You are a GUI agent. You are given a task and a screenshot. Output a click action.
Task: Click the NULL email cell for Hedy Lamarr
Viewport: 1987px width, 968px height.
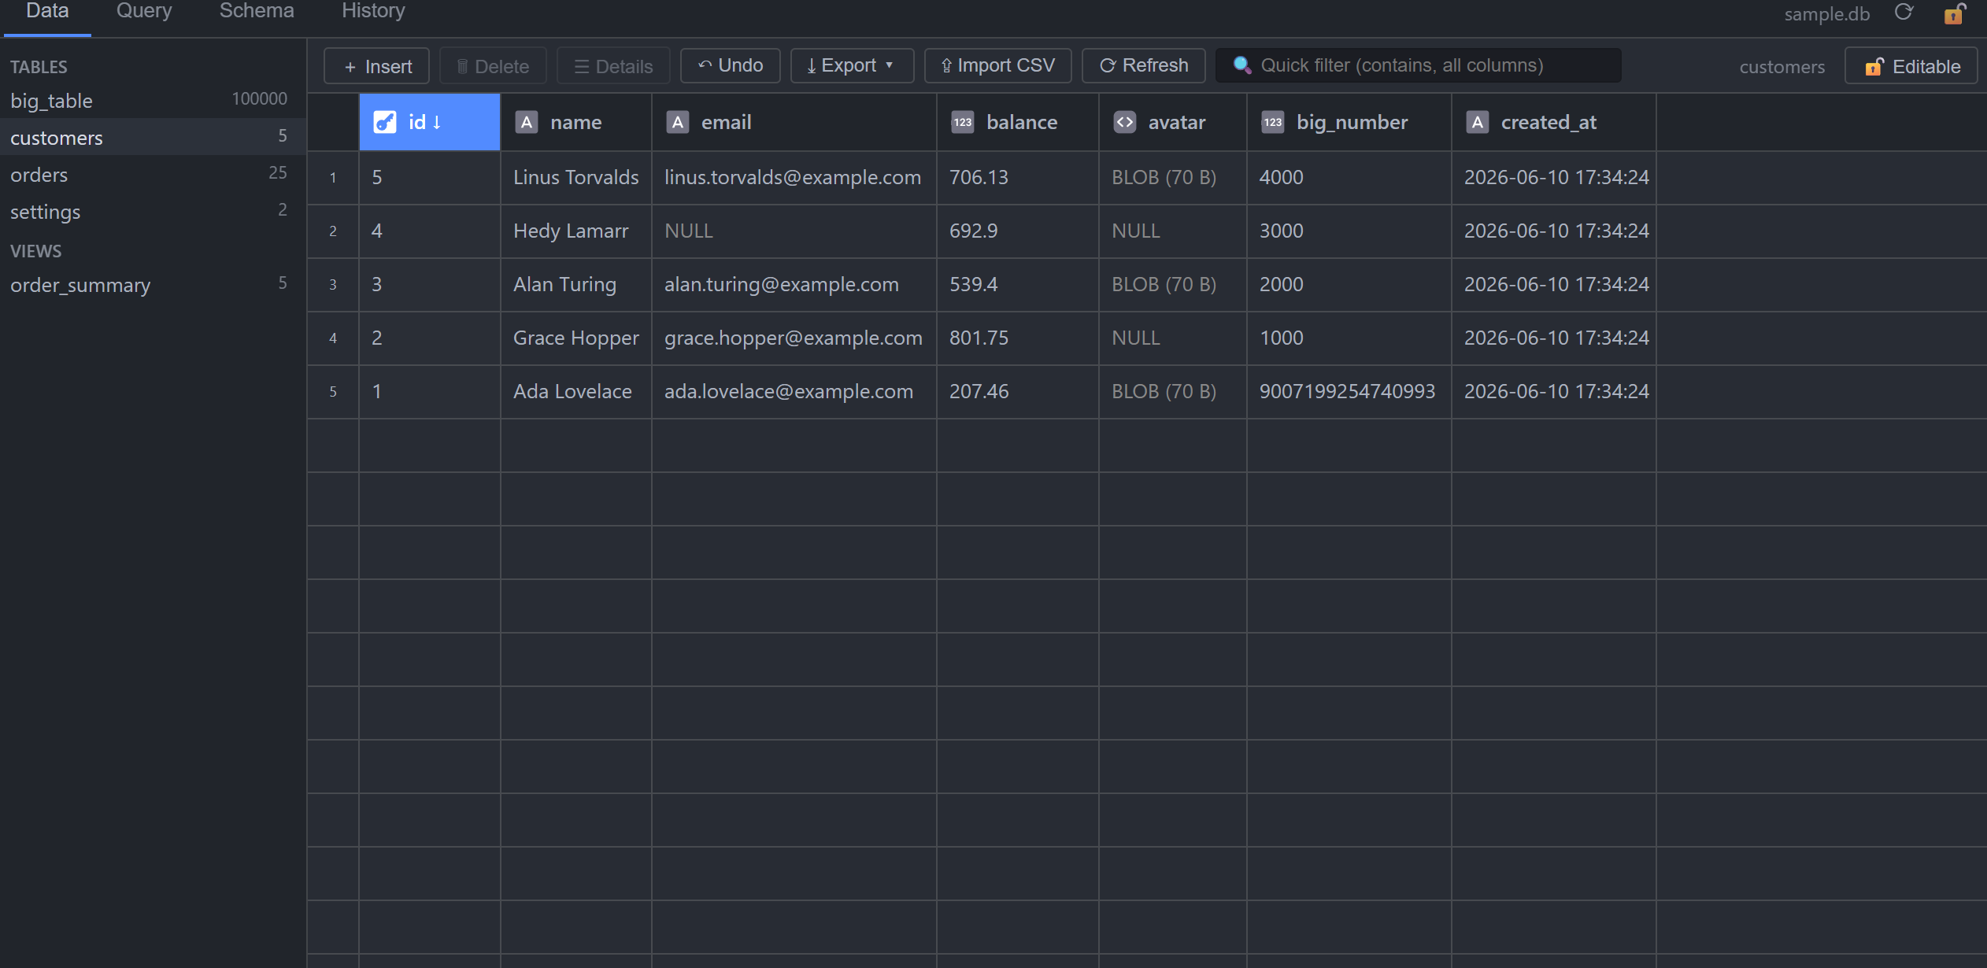pyautogui.click(x=794, y=231)
